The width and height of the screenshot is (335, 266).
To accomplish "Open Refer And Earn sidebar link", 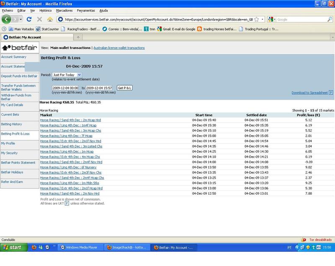I will pos(12,182).
